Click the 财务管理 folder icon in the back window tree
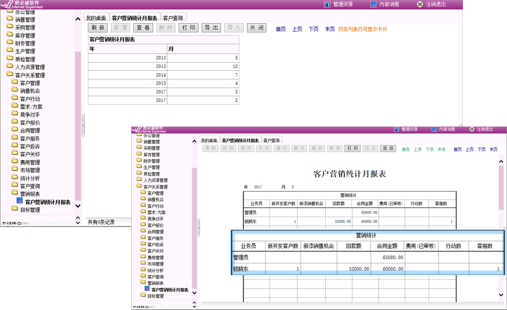Screen dimensions: 507x310 tap(10, 42)
